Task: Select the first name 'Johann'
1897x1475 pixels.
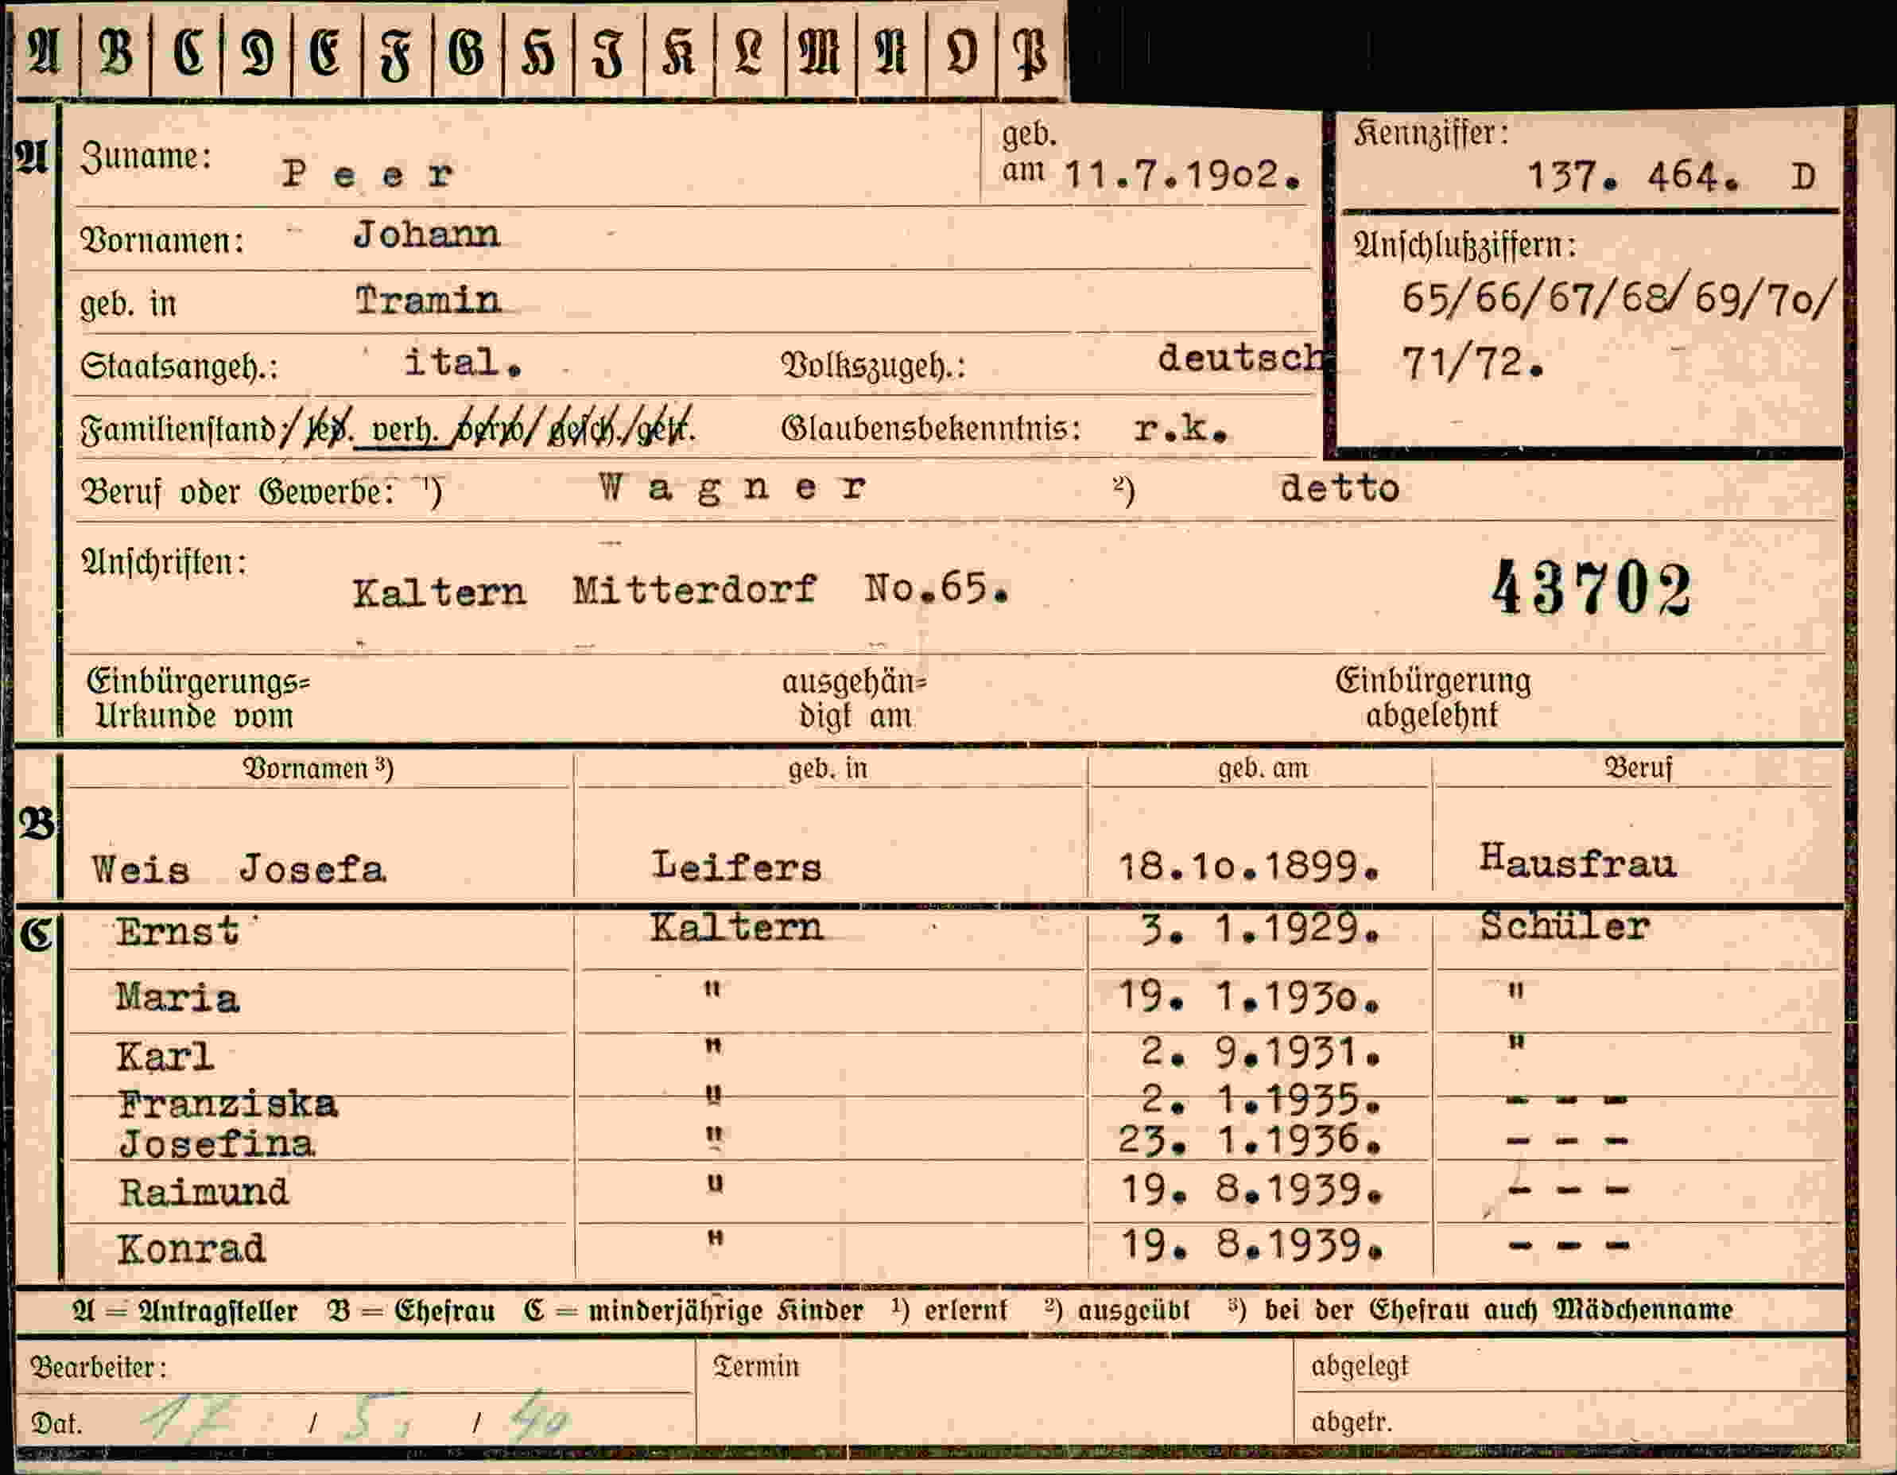Action: pos(426,235)
